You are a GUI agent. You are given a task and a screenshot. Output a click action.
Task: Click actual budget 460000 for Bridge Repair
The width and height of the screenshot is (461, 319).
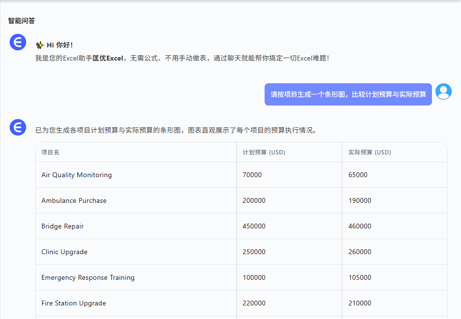(395, 226)
